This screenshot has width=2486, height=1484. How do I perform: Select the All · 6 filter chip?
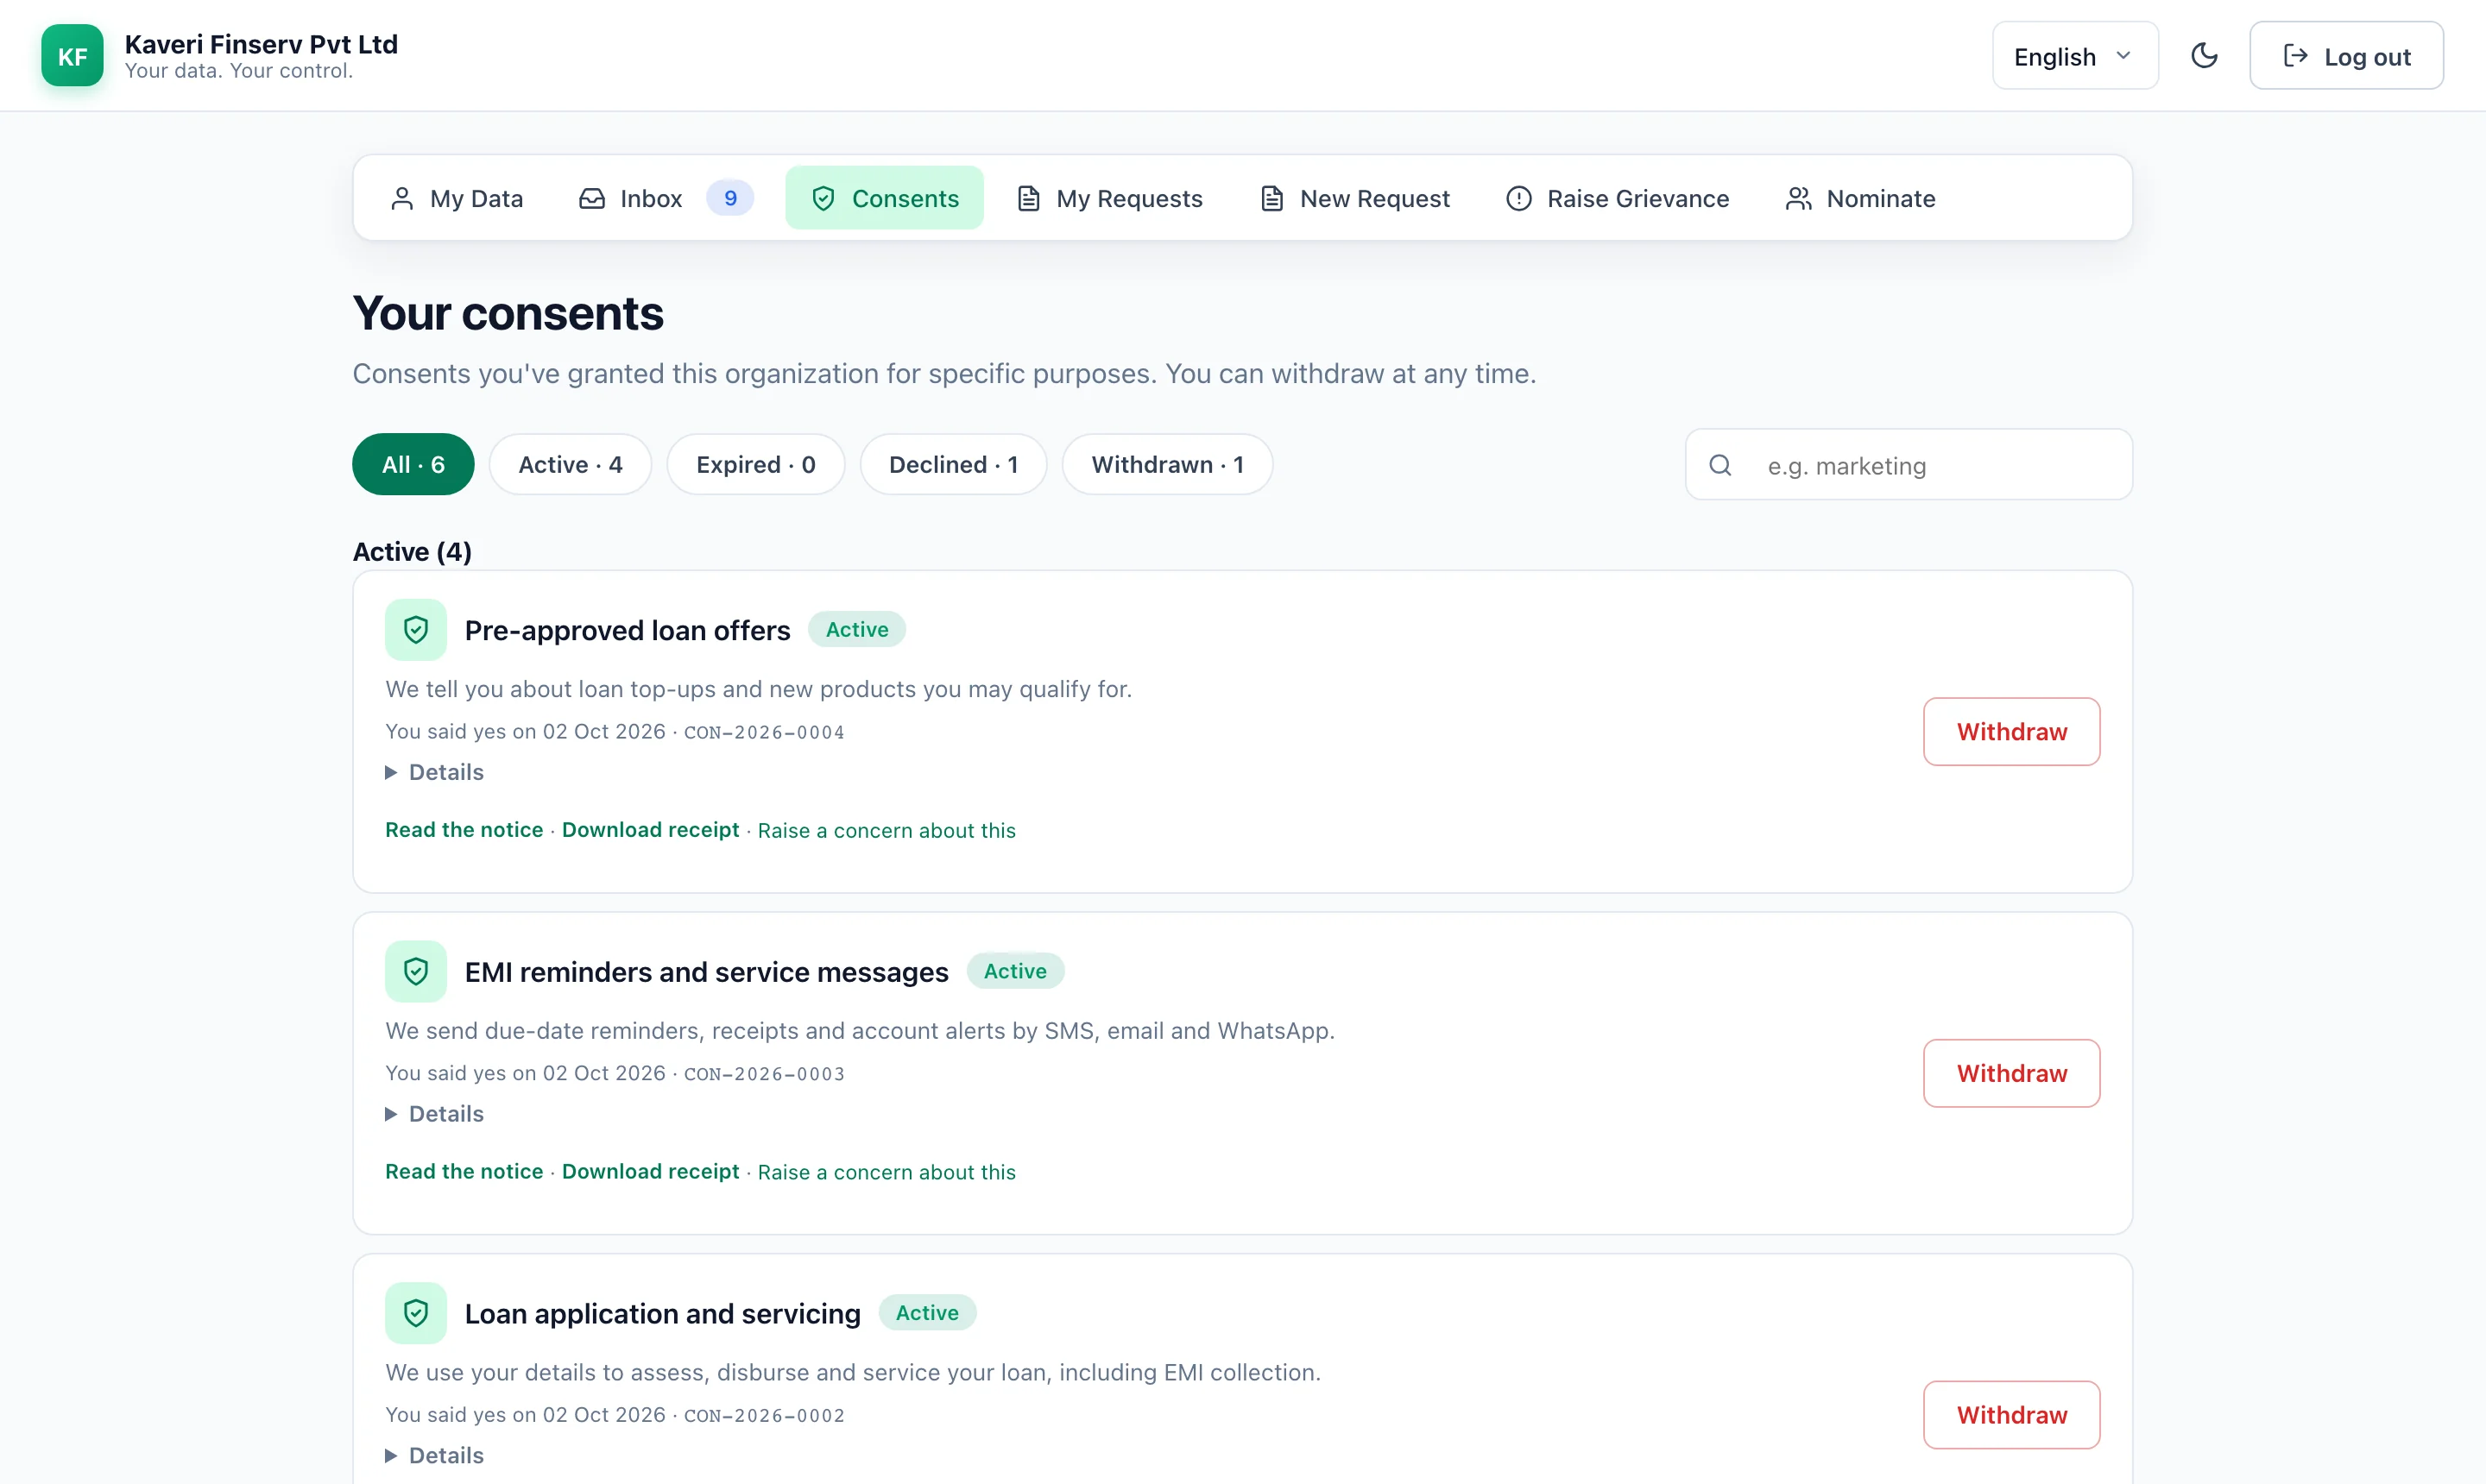(x=413, y=464)
